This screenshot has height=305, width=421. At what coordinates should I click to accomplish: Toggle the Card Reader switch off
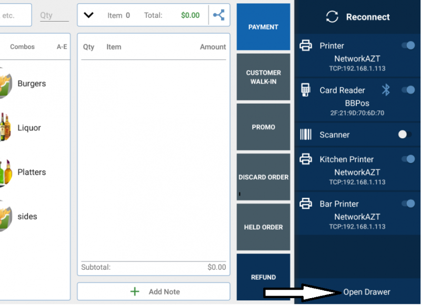(408, 90)
